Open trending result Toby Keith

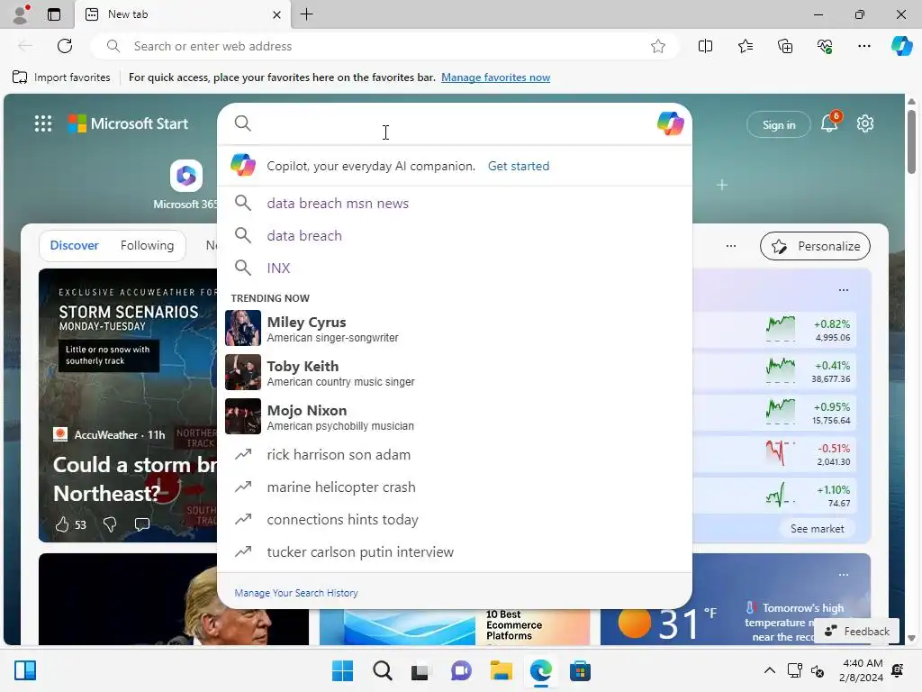click(455, 372)
